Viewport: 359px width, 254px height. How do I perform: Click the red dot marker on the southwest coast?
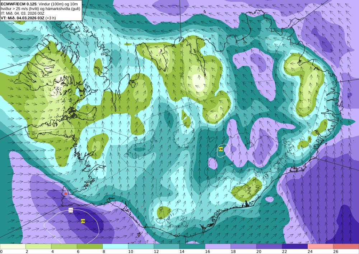[65, 194]
